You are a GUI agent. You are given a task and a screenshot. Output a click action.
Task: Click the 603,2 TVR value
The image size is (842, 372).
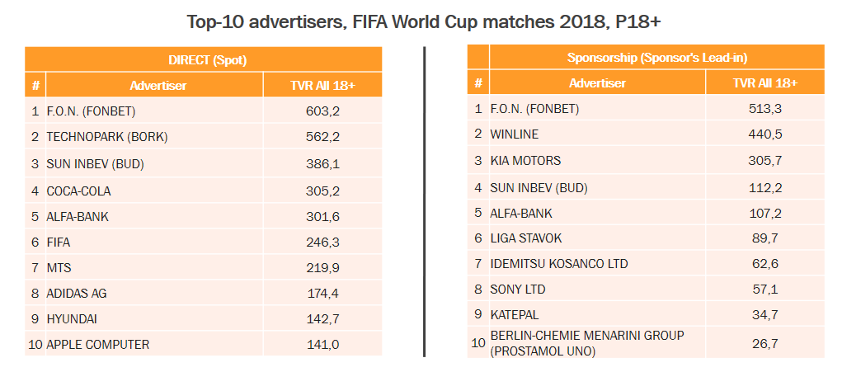[x=322, y=111]
